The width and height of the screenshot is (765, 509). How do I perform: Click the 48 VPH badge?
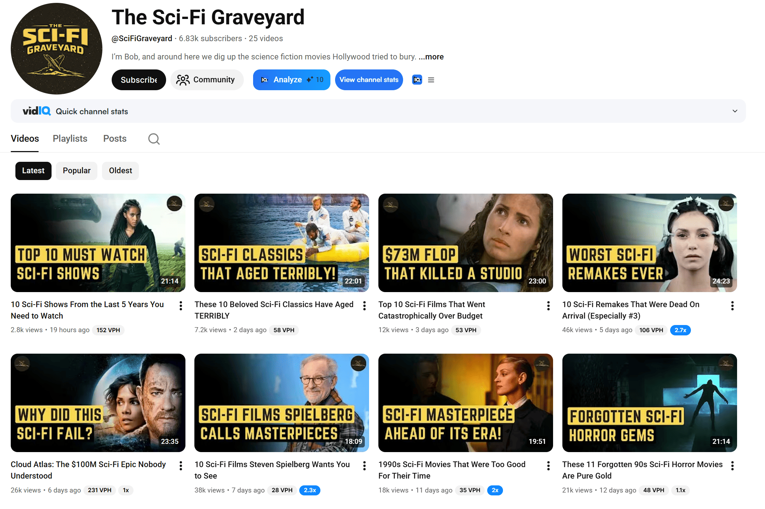pyautogui.click(x=654, y=490)
